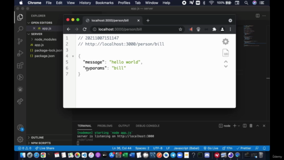Open the Chrome tab search dropdown
This screenshot has width=284, height=160.
pos(230,20)
